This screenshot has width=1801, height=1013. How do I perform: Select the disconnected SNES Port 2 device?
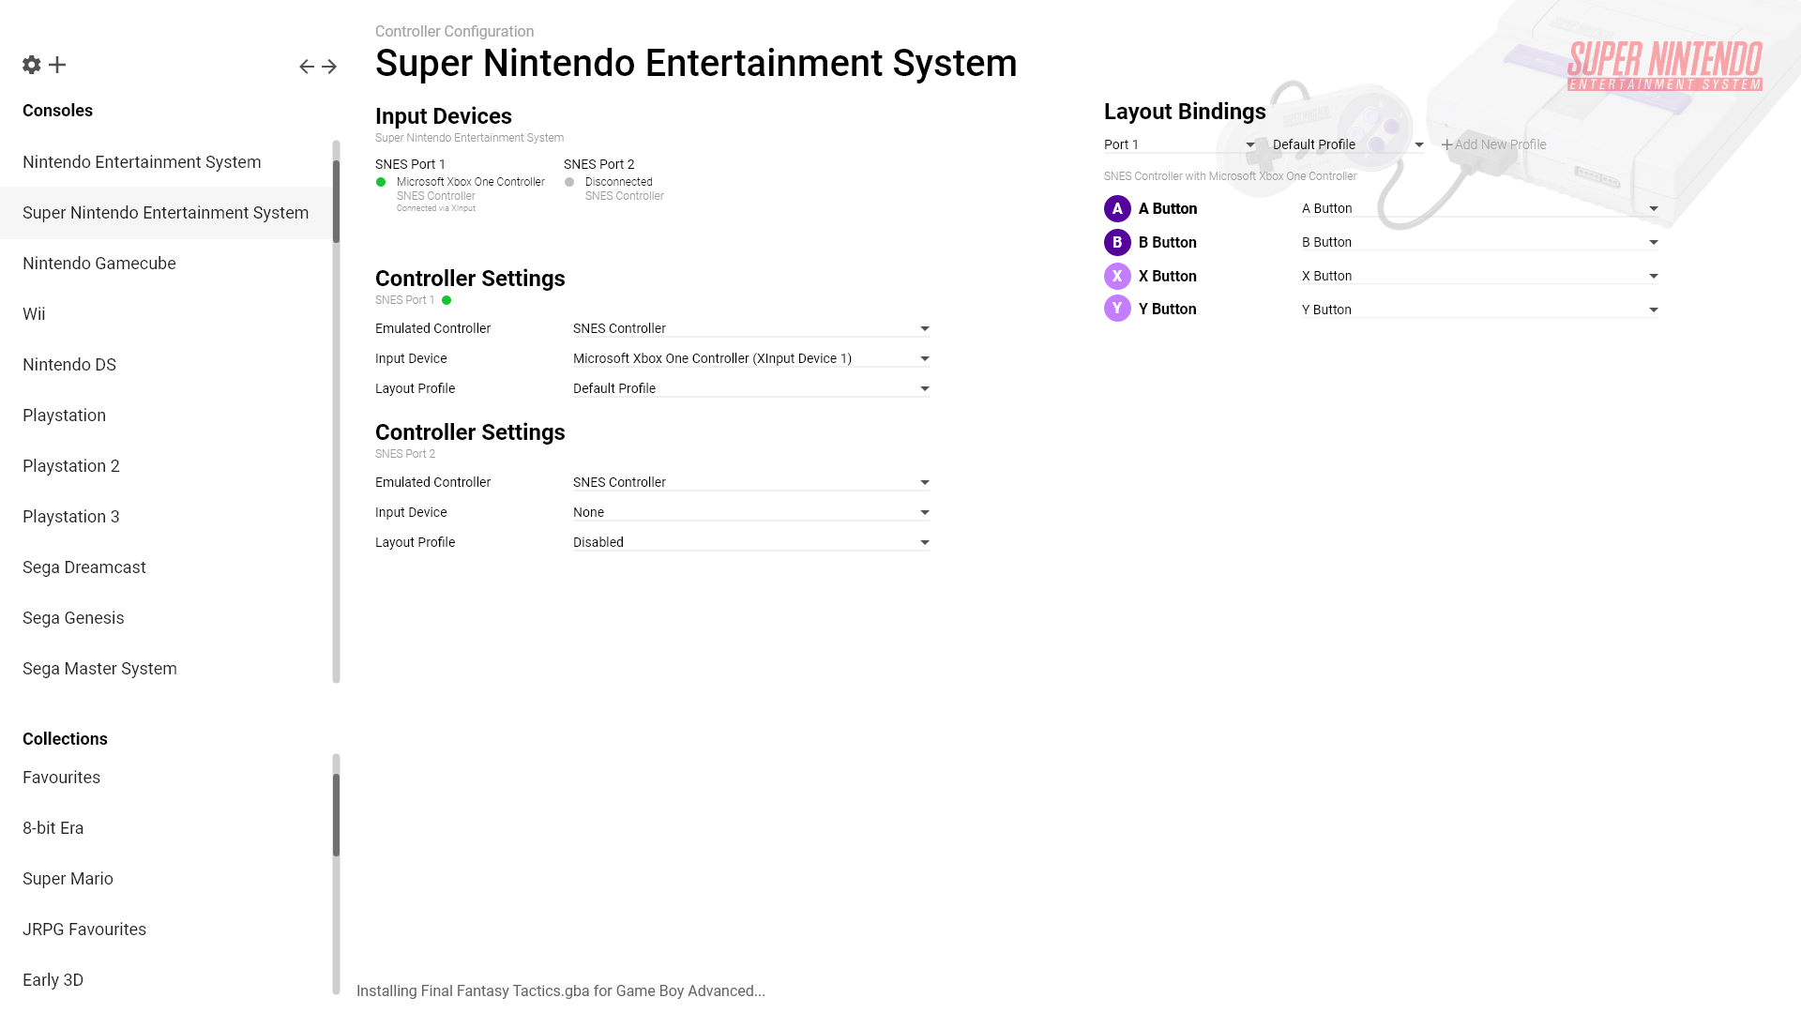(614, 183)
